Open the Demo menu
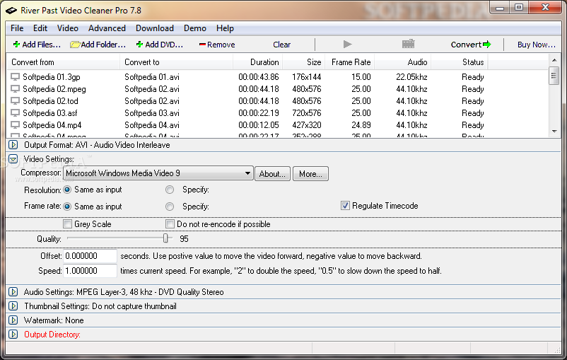Image resolution: width=567 pixels, height=360 pixels. (195, 28)
